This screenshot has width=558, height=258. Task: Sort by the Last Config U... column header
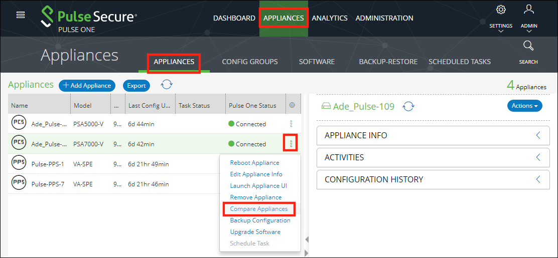(150, 105)
